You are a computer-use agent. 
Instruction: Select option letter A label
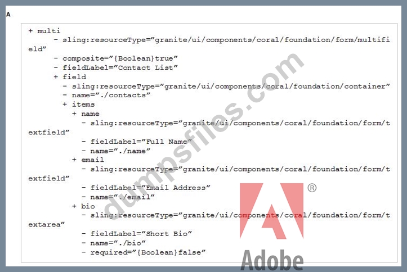pos(8,15)
